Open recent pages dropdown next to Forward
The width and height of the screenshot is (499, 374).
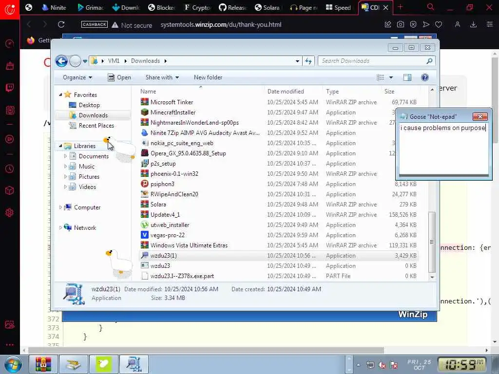coord(85,61)
